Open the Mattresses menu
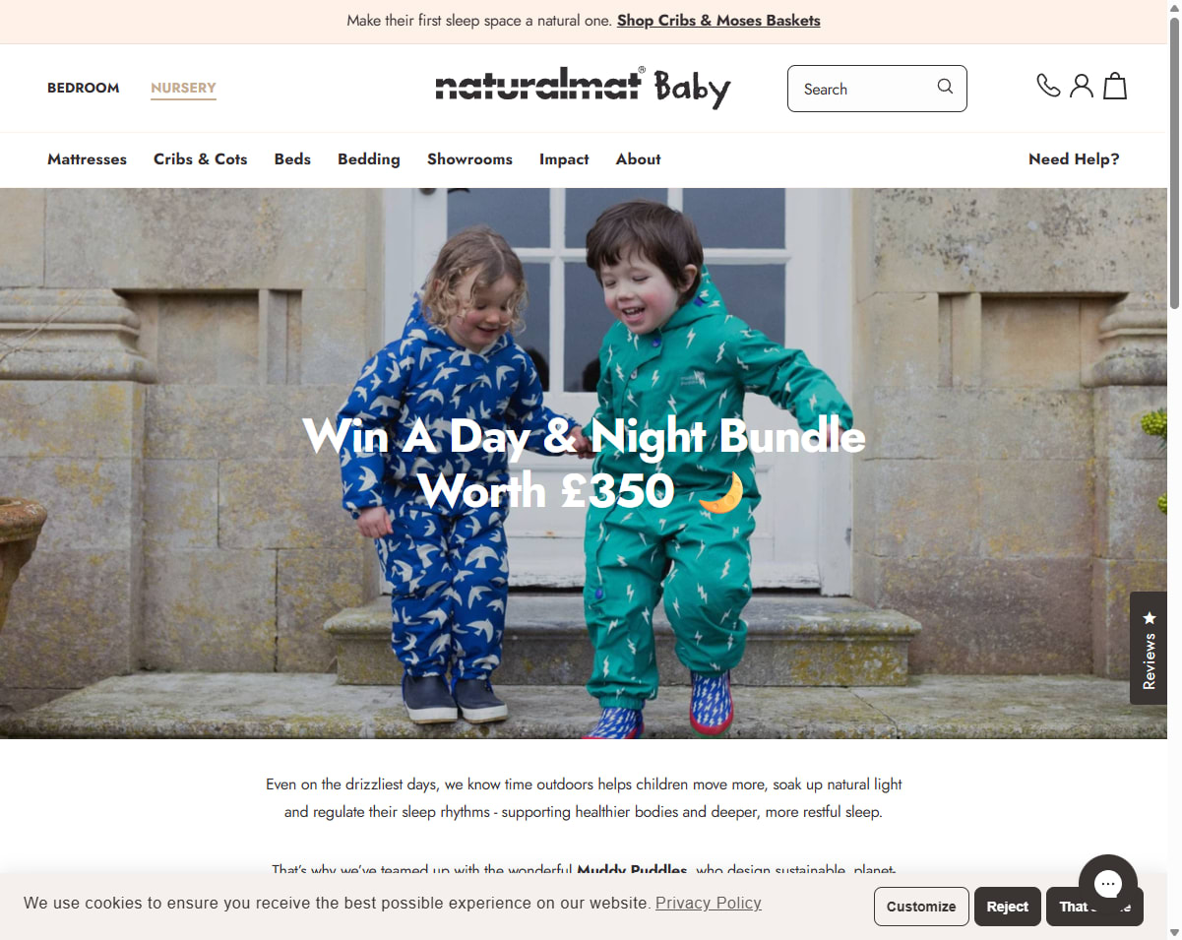The height and width of the screenshot is (940, 1182). click(x=87, y=159)
